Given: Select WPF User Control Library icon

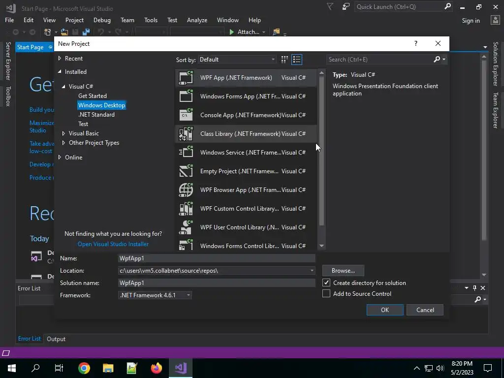Looking at the screenshot, I should [186, 227].
